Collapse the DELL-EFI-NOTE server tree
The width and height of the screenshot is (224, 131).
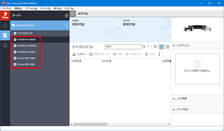(x=13, y=25)
